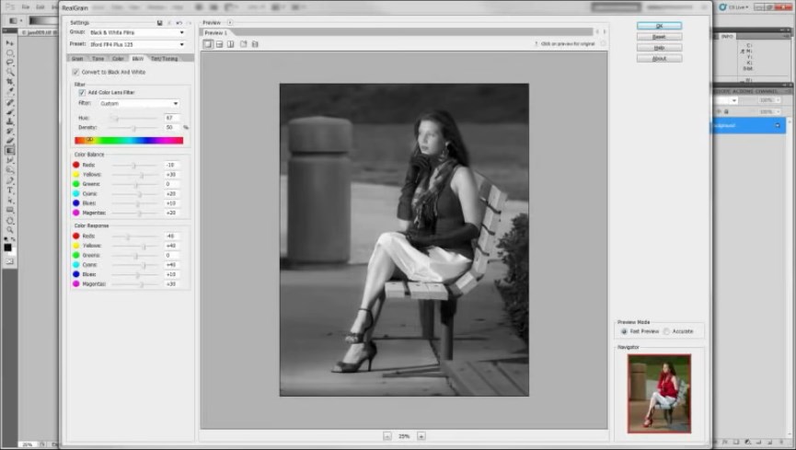Screen dimensions: 796x450
Task: Click the zoom in plus button
Action: pyautogui.click(x=421, y=435)
